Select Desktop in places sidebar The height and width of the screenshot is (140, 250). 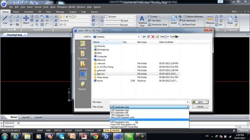[83, 75]
